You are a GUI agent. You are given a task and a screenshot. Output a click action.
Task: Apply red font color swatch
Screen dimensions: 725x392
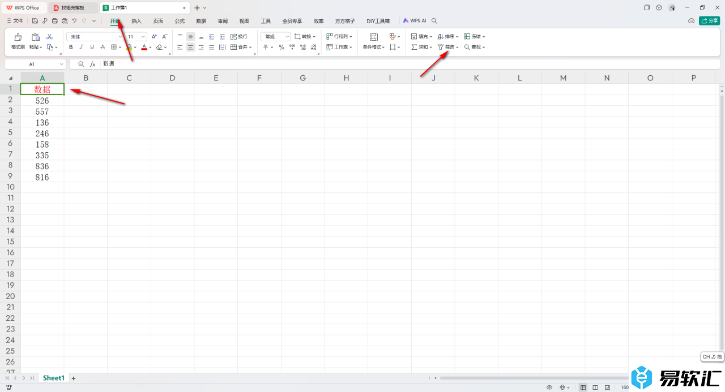pyautogui.click(x=144, y=48)
